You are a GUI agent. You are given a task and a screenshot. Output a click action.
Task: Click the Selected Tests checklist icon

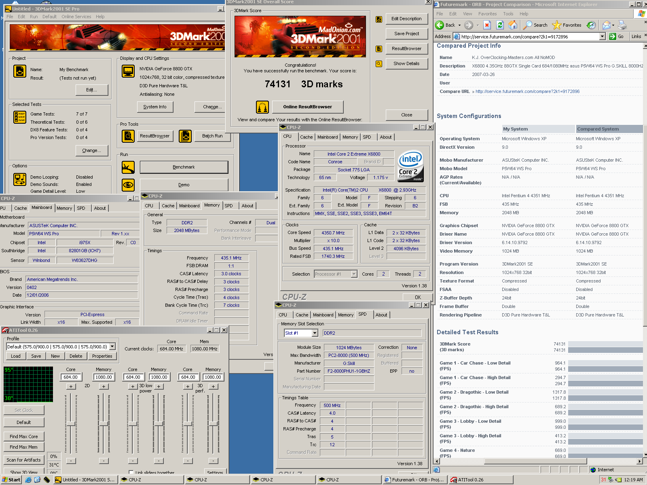tap(20, 117)
